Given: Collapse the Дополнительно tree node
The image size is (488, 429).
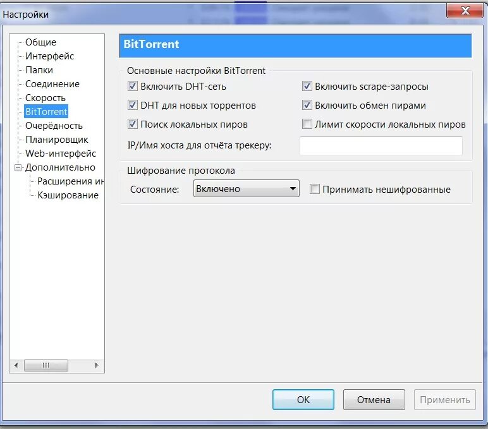Looking at the screenshot, I should point(18,167).
